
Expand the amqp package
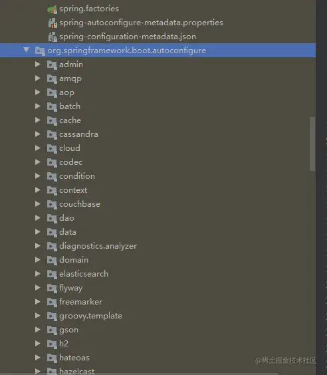point(38,78)
